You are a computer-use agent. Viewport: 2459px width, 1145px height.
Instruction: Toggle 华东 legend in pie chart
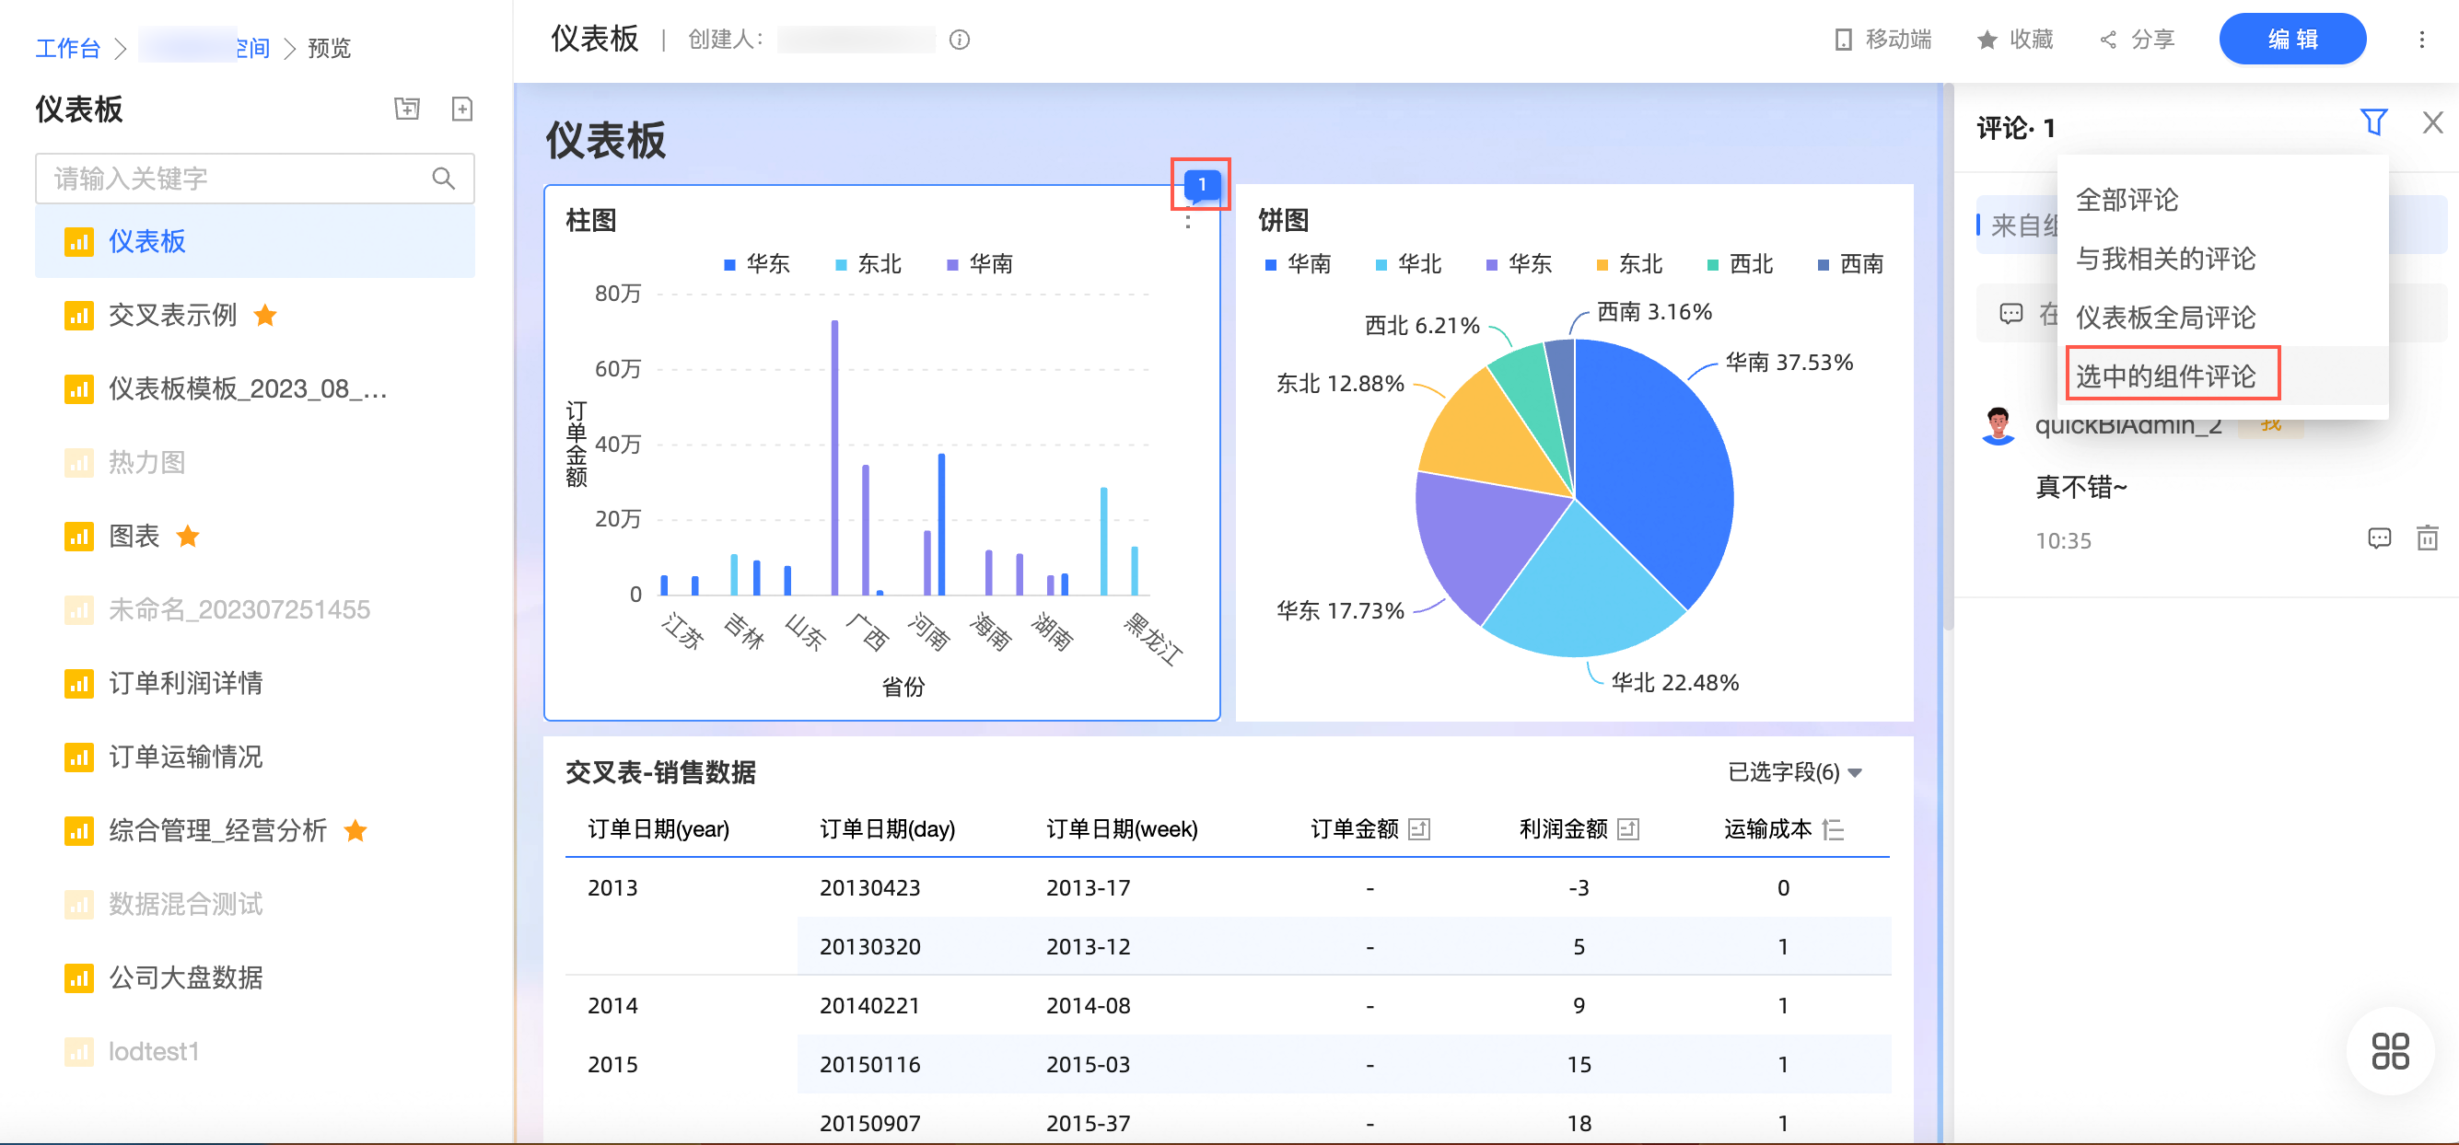[1519, 263]
